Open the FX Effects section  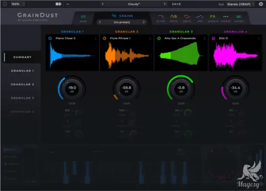[x=213, y=18]
